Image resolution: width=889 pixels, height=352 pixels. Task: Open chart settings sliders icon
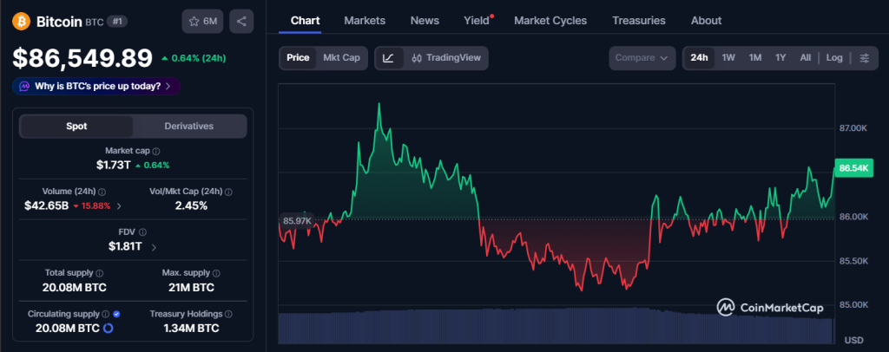point(865,58)
